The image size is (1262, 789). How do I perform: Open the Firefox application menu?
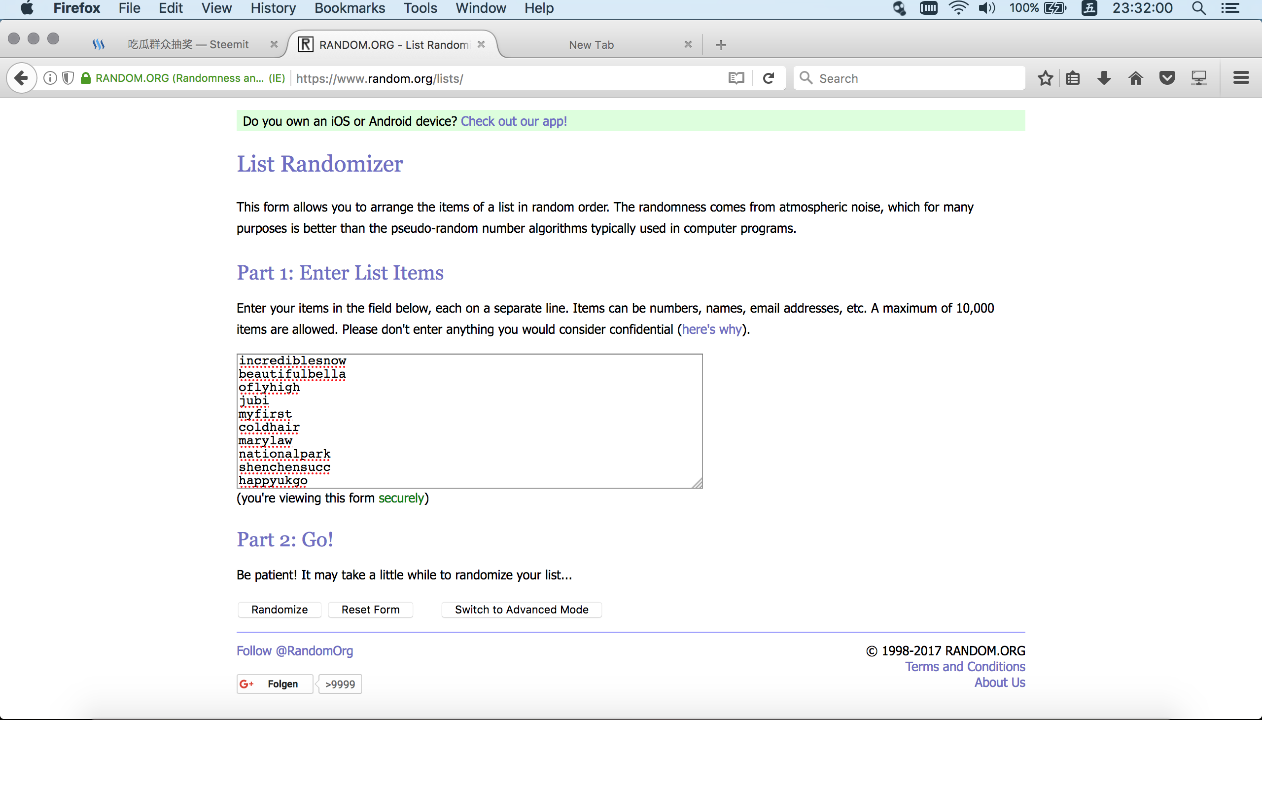coord(77,8)
